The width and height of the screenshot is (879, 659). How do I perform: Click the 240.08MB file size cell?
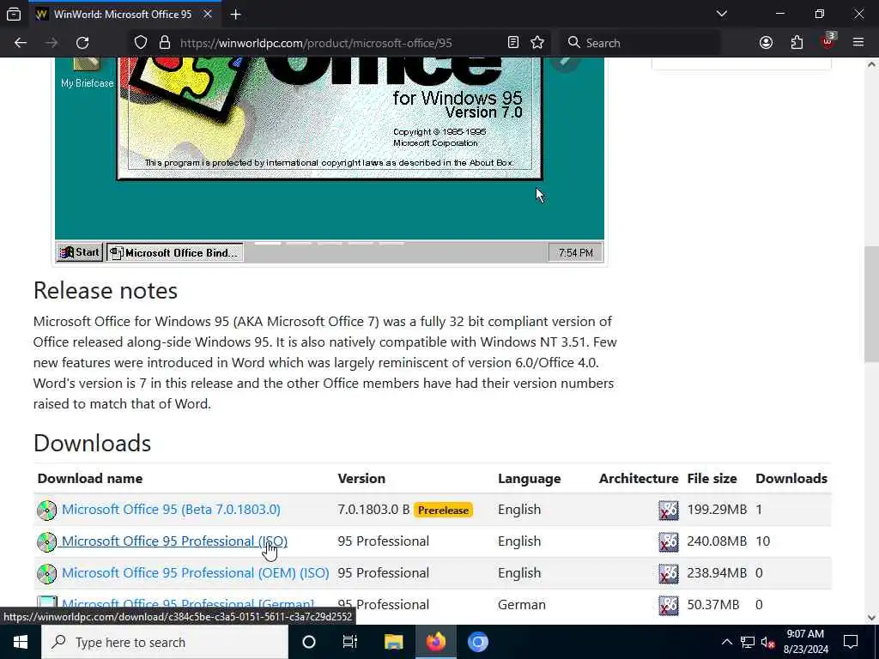(x=717, y=541)
